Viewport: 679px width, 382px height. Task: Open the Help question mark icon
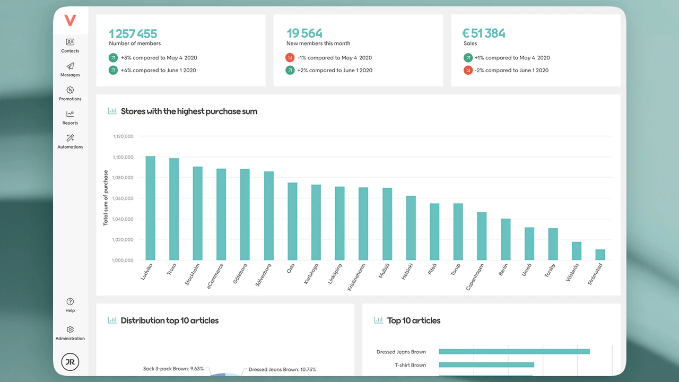(70, 301)
